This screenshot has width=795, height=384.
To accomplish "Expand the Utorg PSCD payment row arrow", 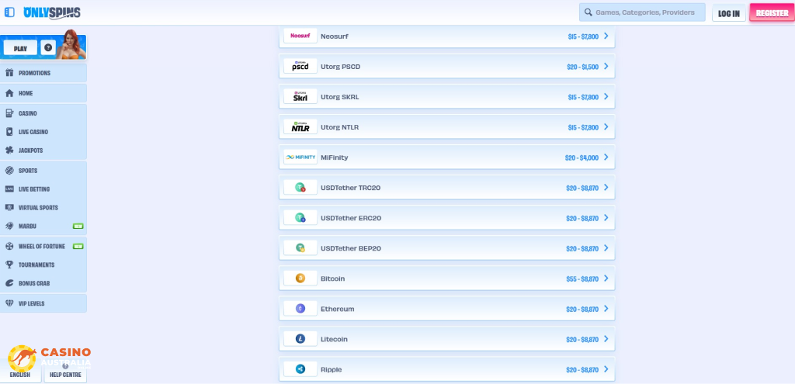I will 606,67.
